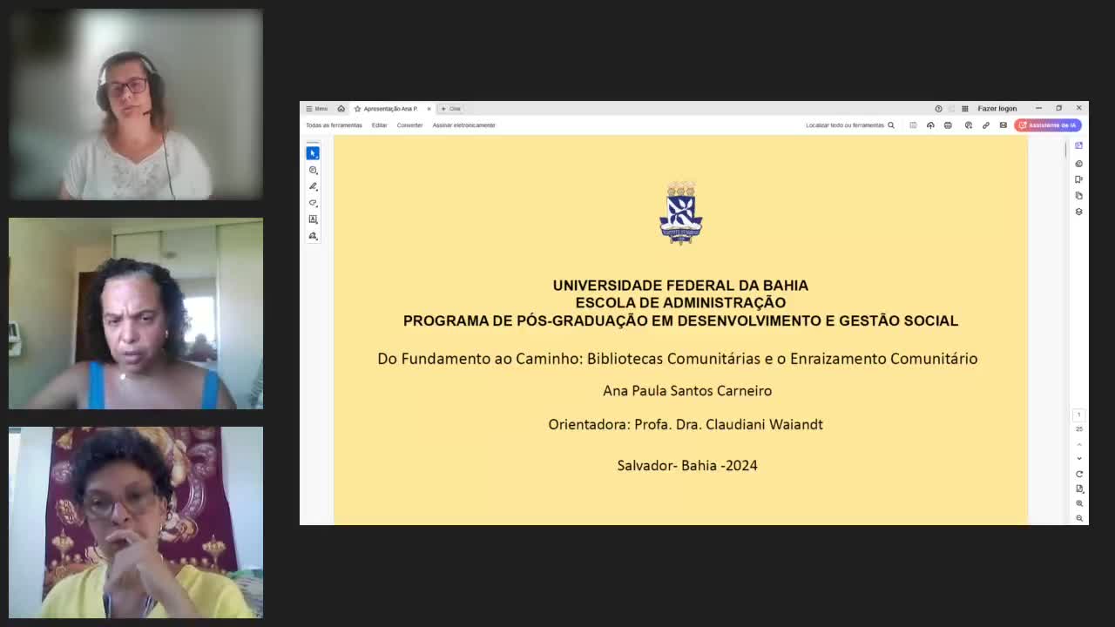Click 'Orientadora: Profa. Dra. Claudiani Waiandt' text
Image resolution: width=1115 pixels, height=627 pixels.
686,425
